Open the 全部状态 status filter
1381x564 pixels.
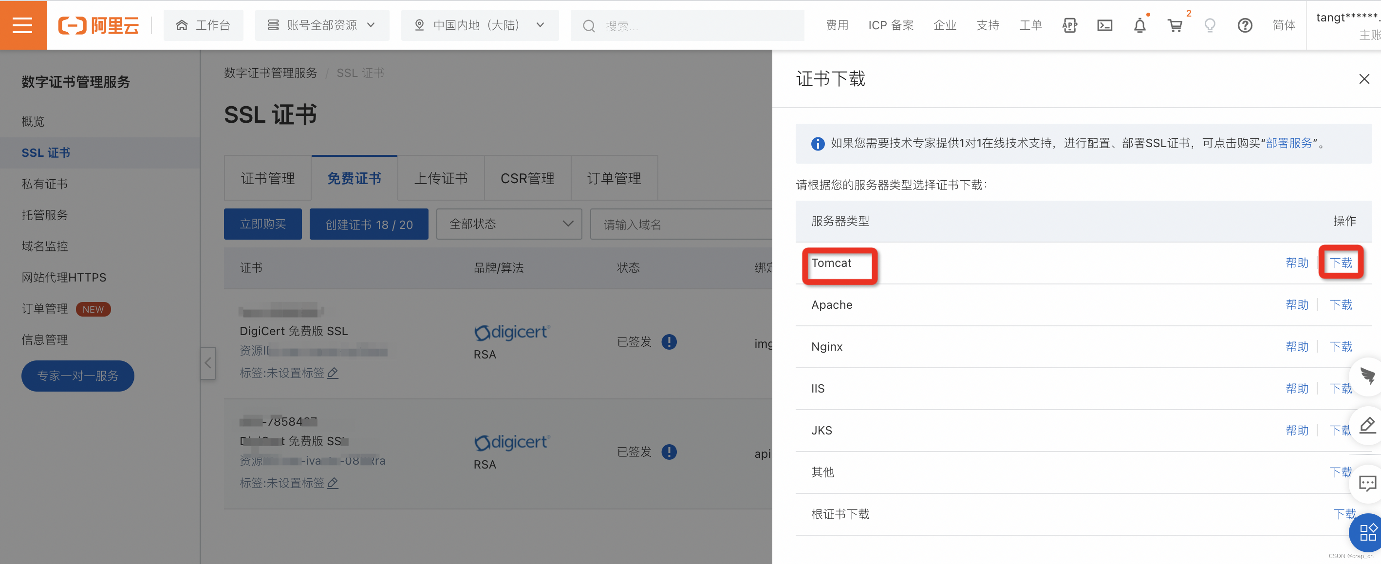509,224
